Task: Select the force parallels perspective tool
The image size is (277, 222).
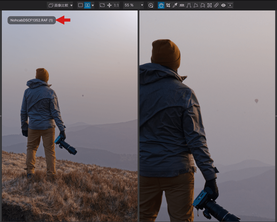Action: pyautogui.click(x=189, y=5)
